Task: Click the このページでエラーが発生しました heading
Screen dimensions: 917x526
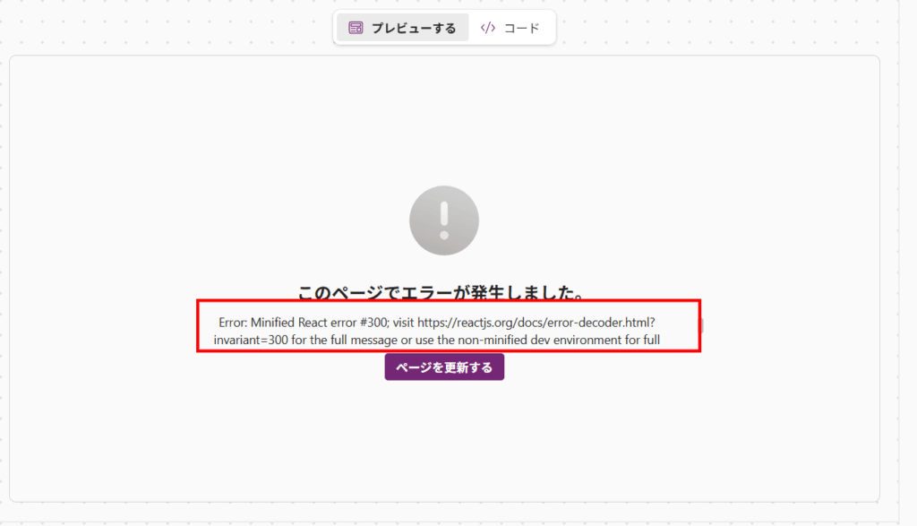Action: click(x=443, y=292)
